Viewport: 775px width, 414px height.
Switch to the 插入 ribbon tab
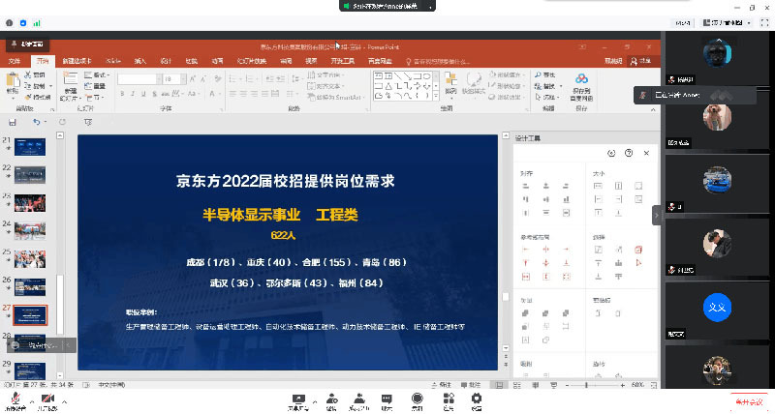click(140, 60)
